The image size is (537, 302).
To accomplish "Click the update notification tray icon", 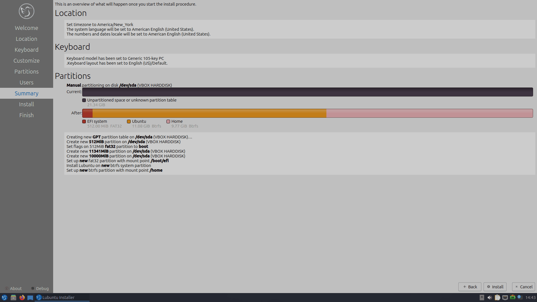I will pyautogui.click(x=520, y=297).
